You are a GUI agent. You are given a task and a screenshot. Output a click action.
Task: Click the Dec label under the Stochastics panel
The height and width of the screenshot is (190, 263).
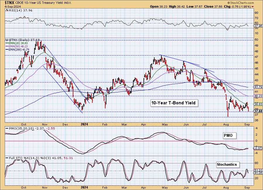tap(65, 187)
